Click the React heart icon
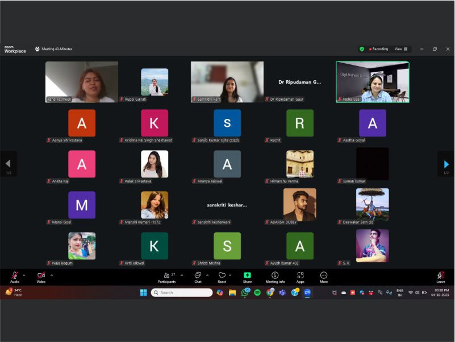Image resolution: width=455 pixels, height=342 pixels. click(x=222, y=276)
